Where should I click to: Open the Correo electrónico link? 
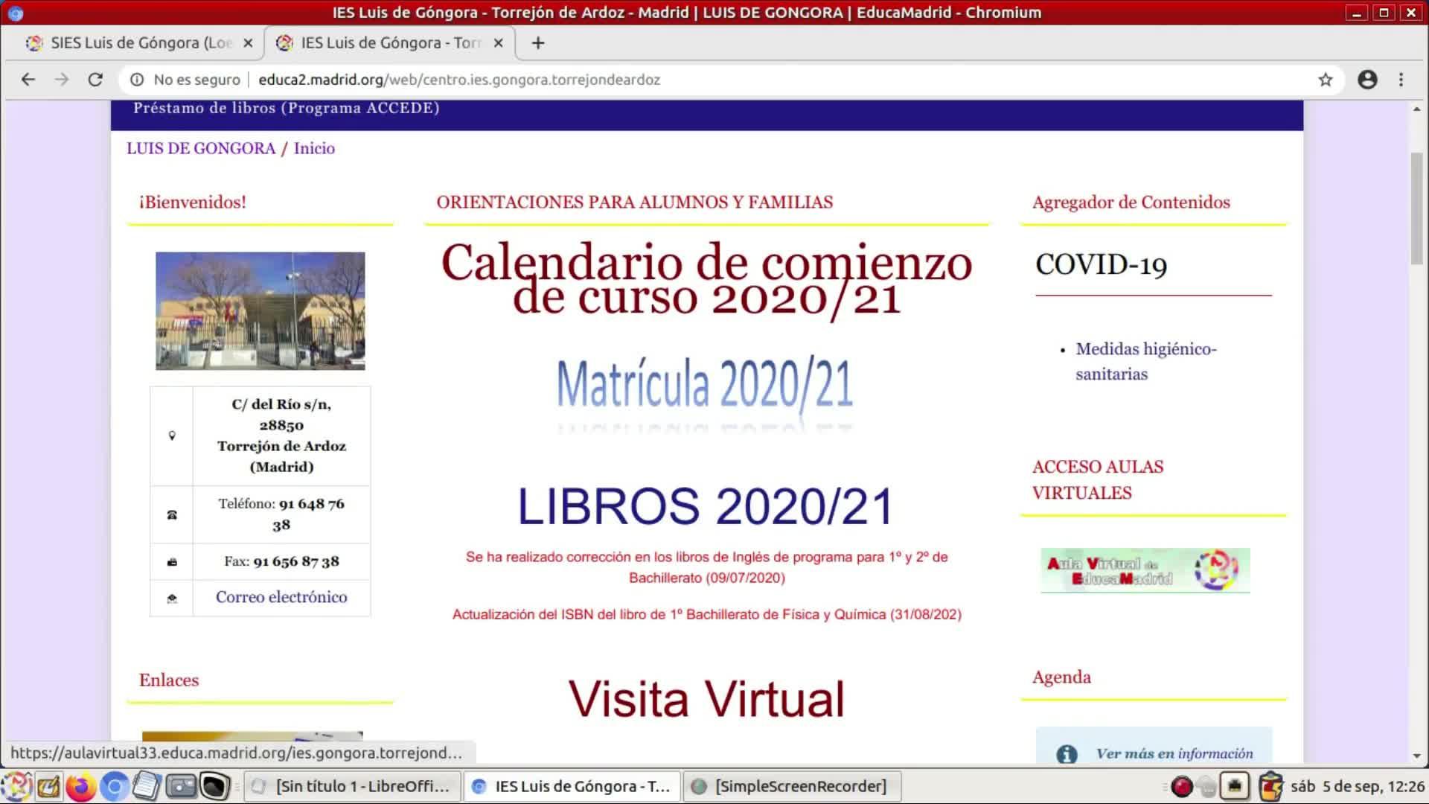click(x=281, y=597)
